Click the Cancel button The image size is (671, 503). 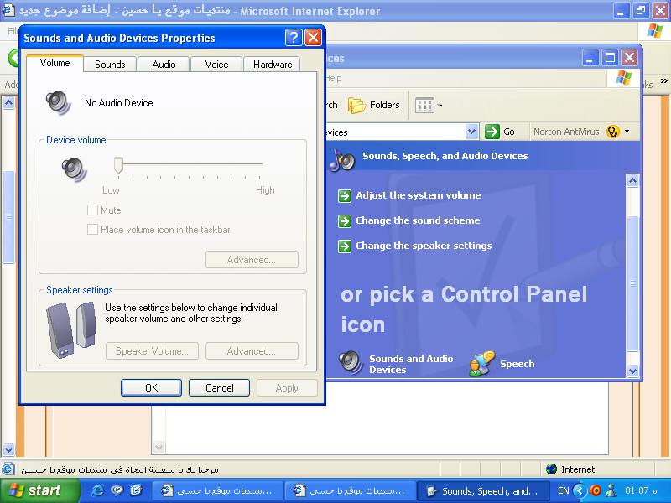point(219,387)
